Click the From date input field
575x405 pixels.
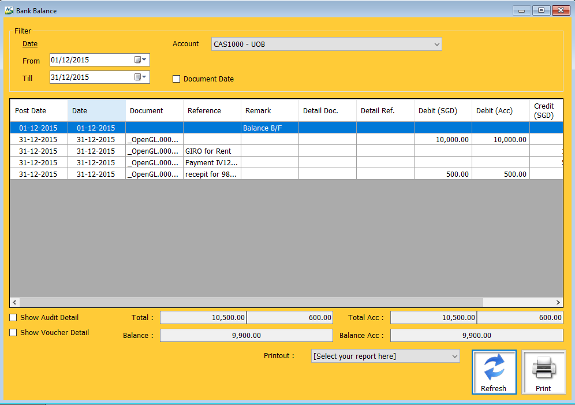[91, 60]
